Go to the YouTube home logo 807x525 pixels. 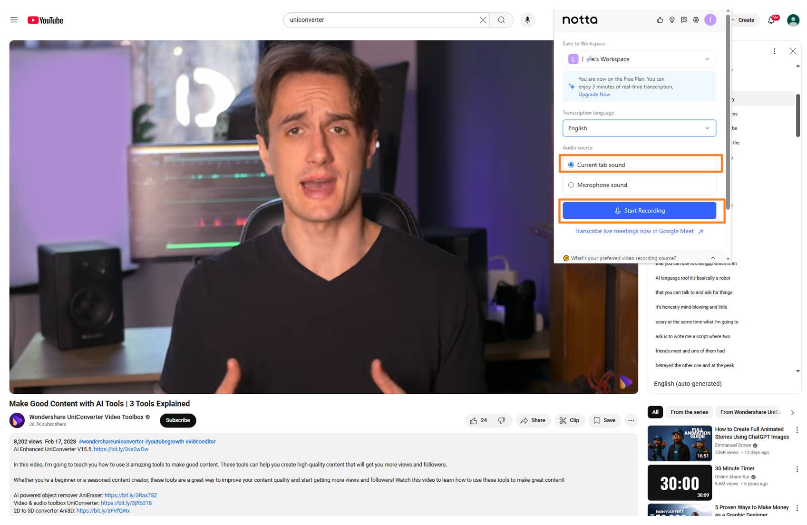pyautogui.click(x=45, y=20)
